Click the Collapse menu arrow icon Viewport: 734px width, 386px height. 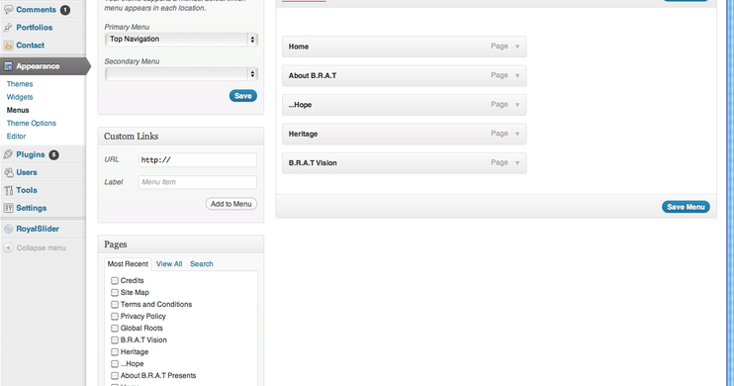click(x=8, y=247)
